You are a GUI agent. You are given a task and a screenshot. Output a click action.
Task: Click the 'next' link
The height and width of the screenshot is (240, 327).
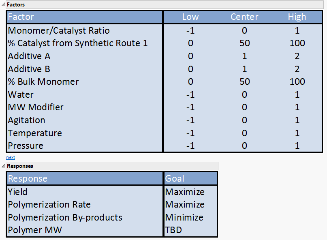pyautogui.click(x=11, y=157)
